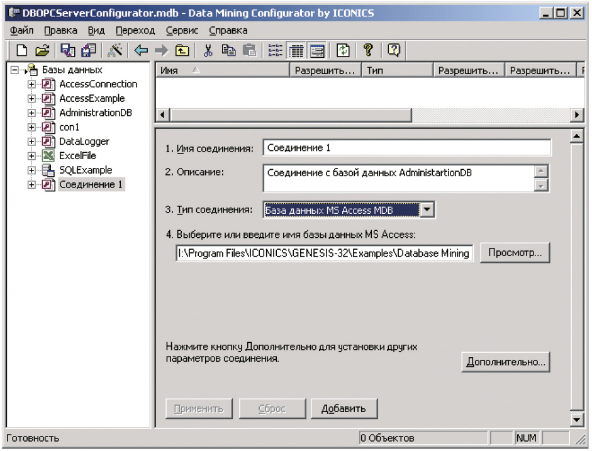Click the save-database-export toolbar icon

pos(68,50)
